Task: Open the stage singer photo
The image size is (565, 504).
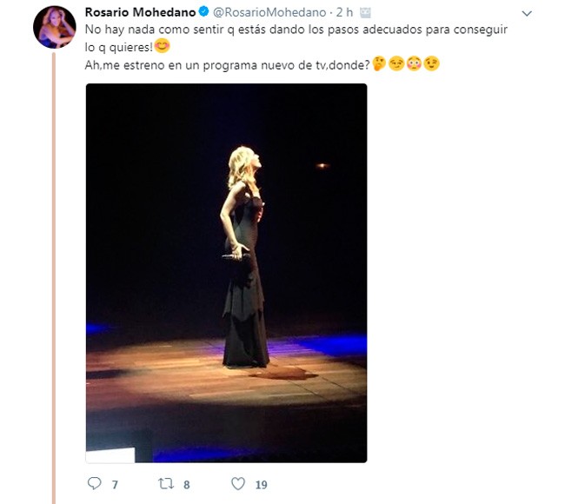Action: coord(226,273)
